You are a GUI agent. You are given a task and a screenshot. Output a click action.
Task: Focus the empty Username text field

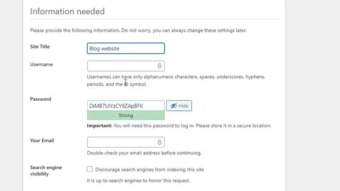[x=126, y=66]
